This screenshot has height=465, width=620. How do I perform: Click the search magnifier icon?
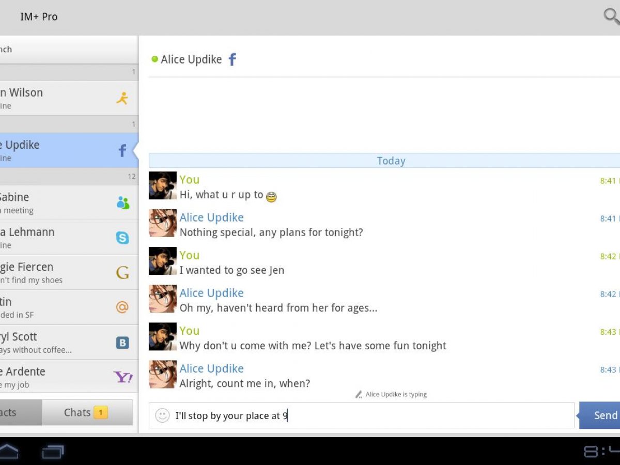[x=611, y=17]
